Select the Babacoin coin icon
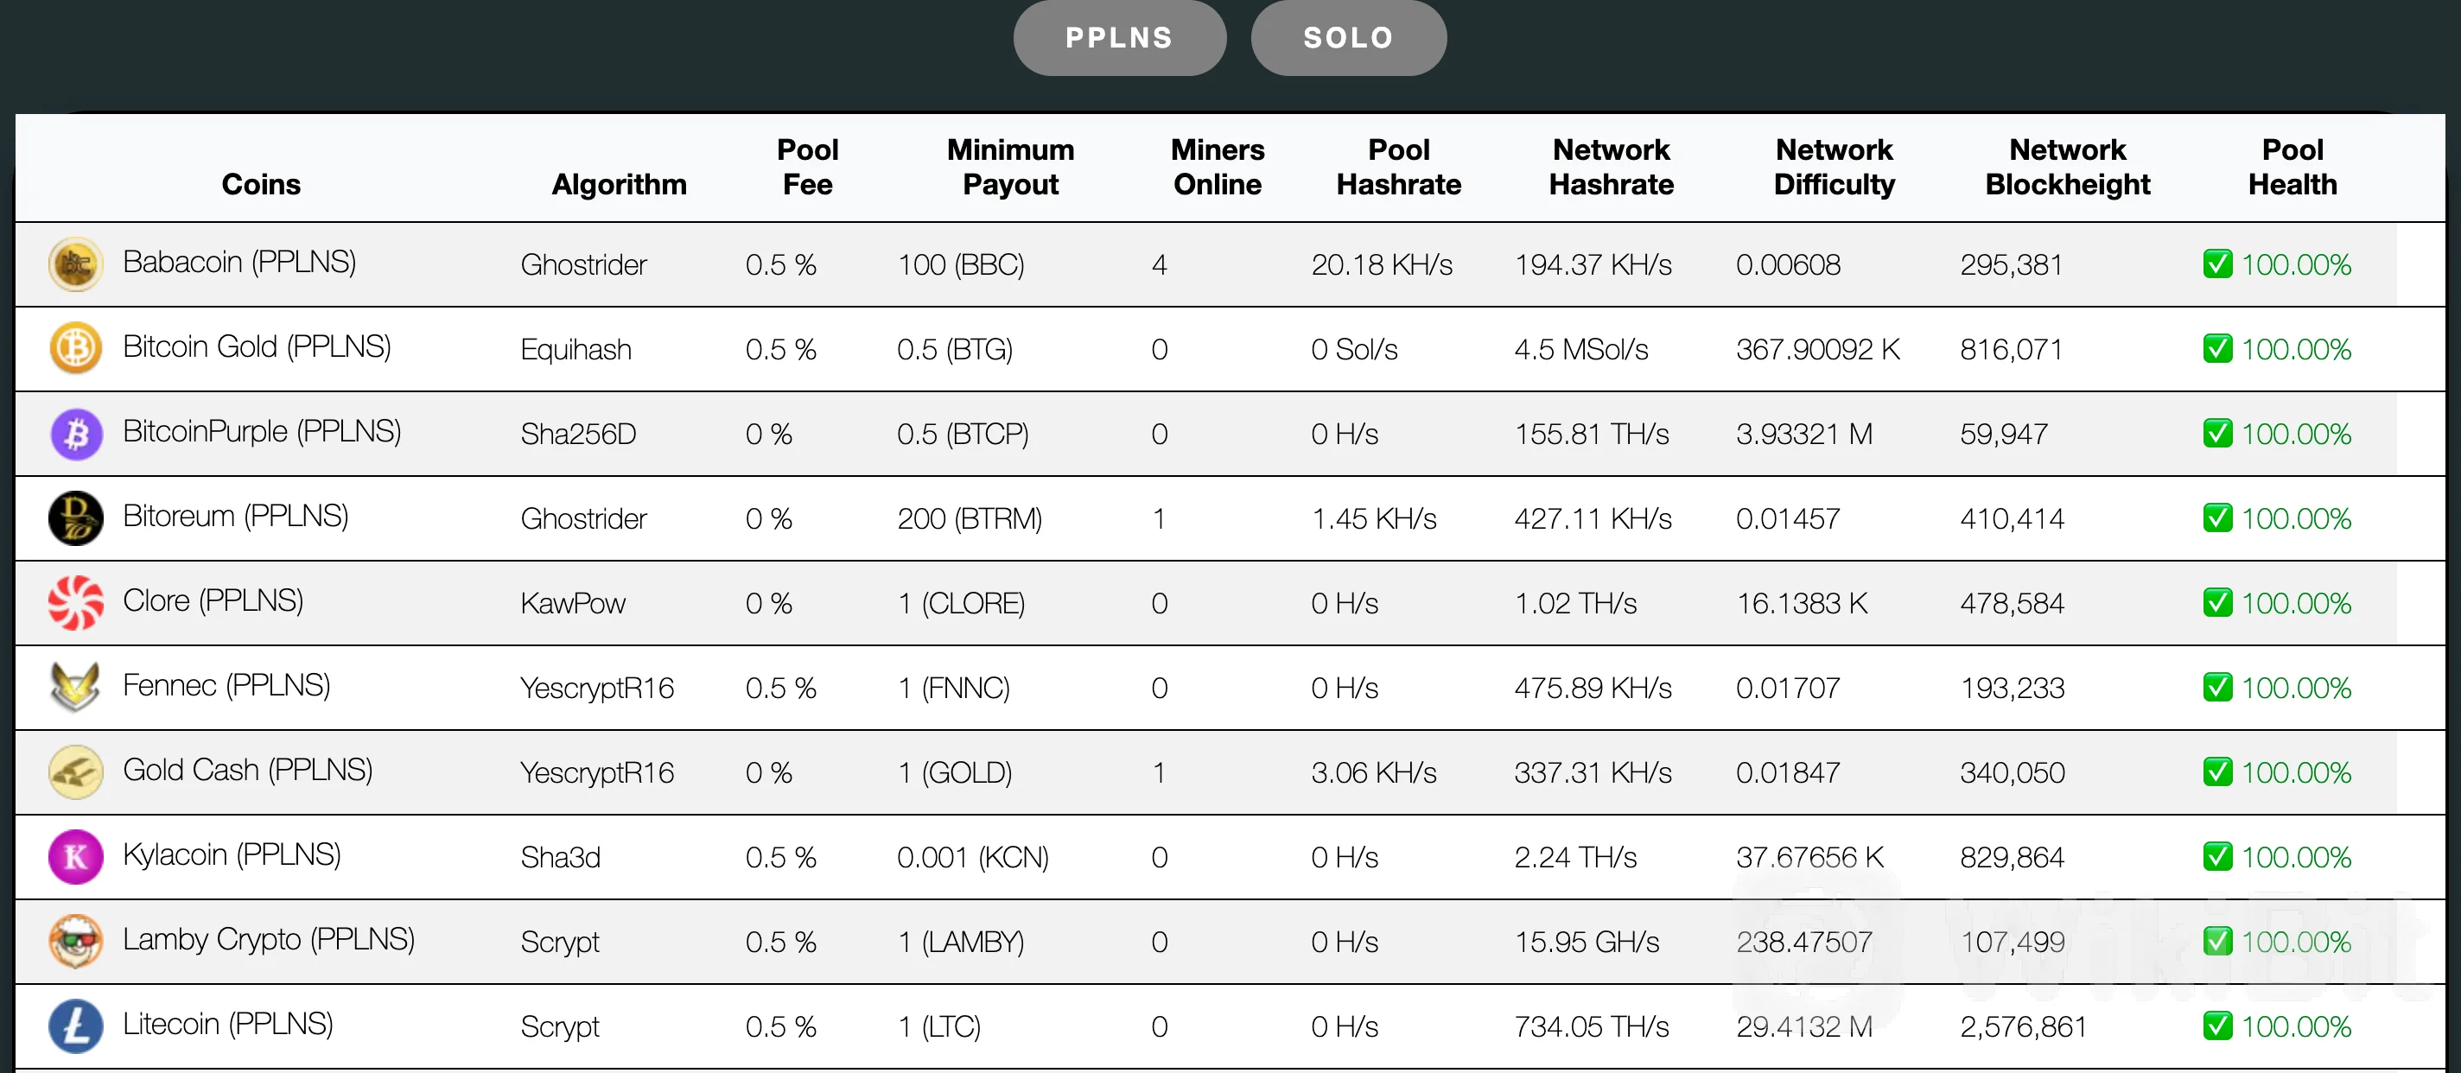 coord(75,264)
